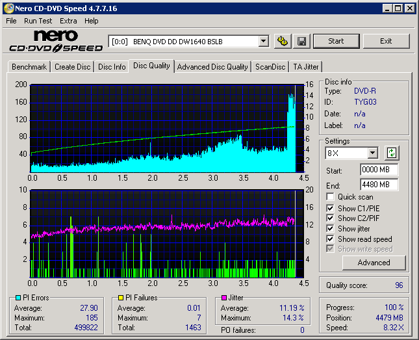Click the yellow PI Failures color swatch
Viewport: 419px width, 340px height.
121,298
